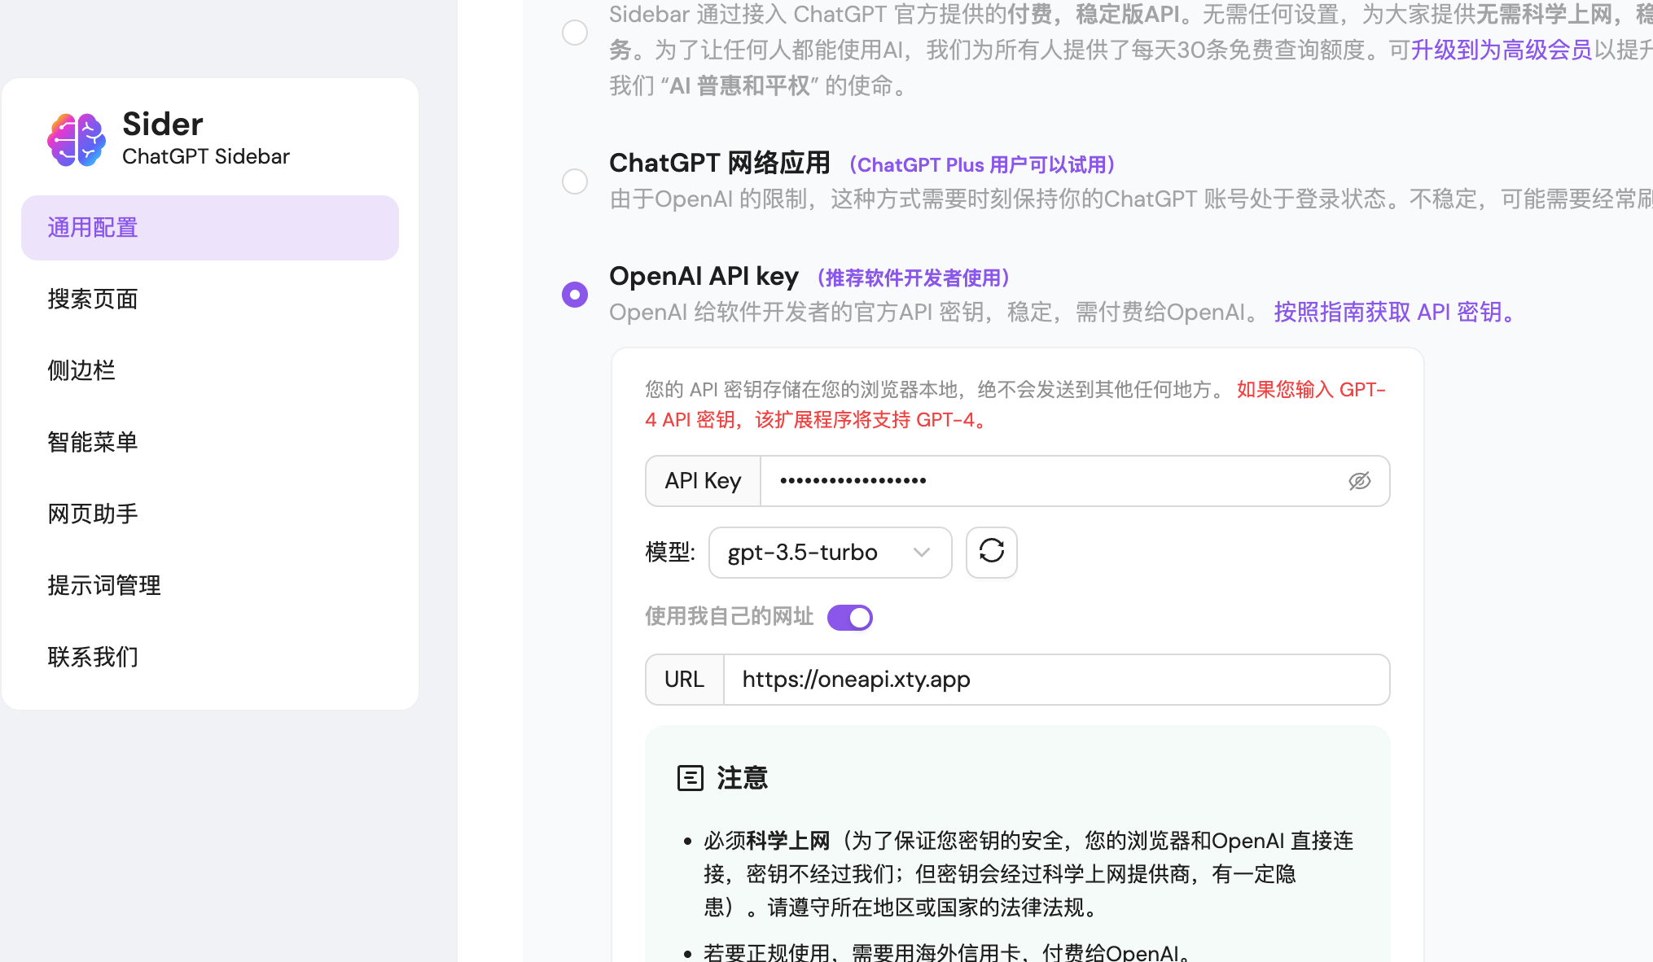1653x962 pixels.
Task: Select the OpenAI API key option
Action: [575, 295]
